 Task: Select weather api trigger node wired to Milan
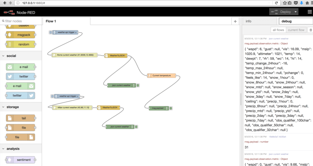coord(67,96)
